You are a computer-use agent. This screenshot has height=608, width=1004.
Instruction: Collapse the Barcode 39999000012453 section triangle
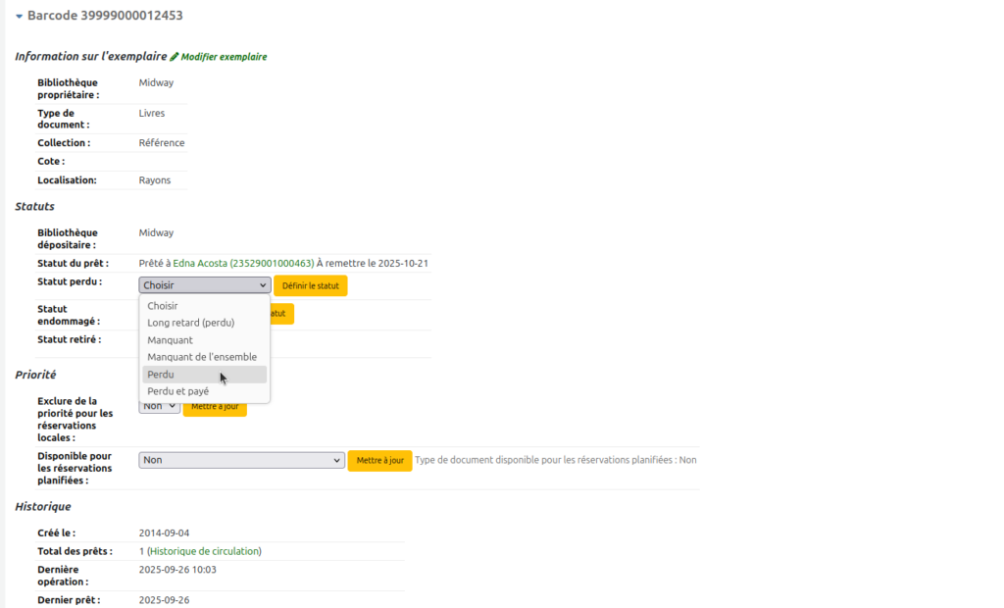(19, 17)
